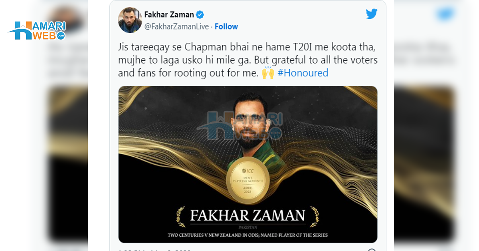Click the FAKHAR ZAMAN title in the image
The width and height of the screenshot is (479, 251).
(248, 216)
